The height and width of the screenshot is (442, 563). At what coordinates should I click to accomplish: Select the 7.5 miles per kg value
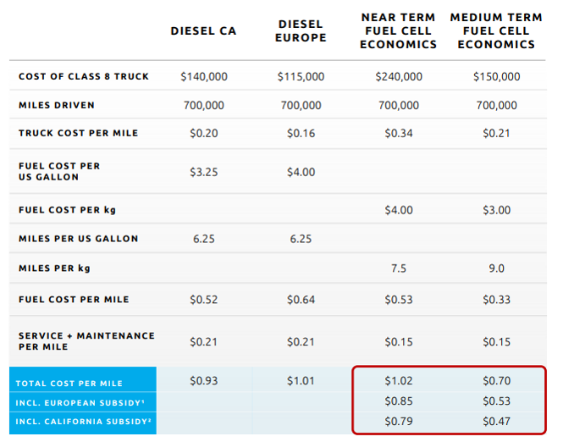click(x=398, y=268)
